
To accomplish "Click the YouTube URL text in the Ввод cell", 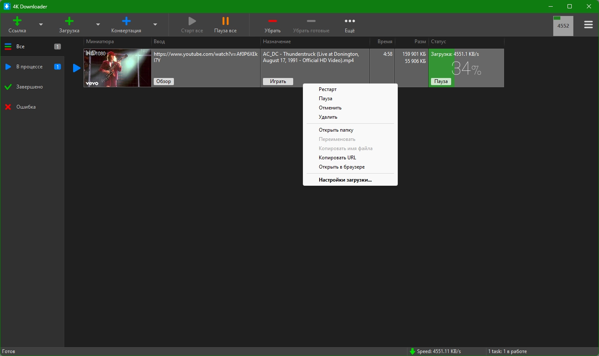I will 205,57.
